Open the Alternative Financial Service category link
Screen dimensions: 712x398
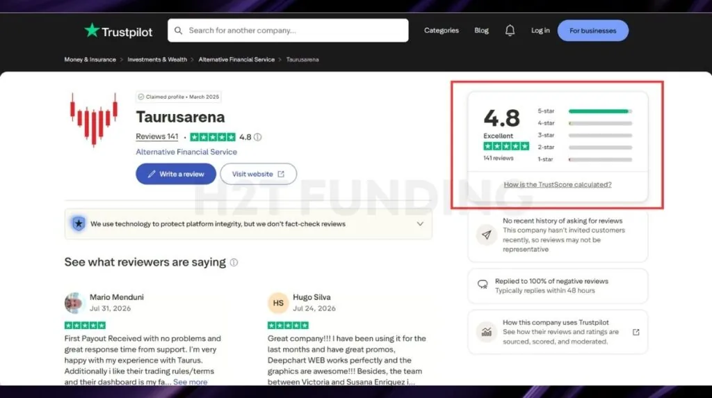click(186, 152)
